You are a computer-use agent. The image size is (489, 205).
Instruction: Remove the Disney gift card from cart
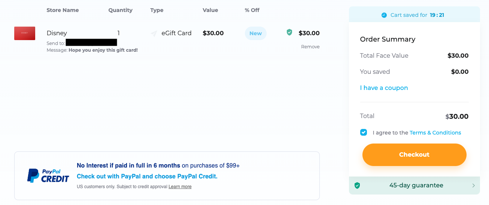click(310, 47)
